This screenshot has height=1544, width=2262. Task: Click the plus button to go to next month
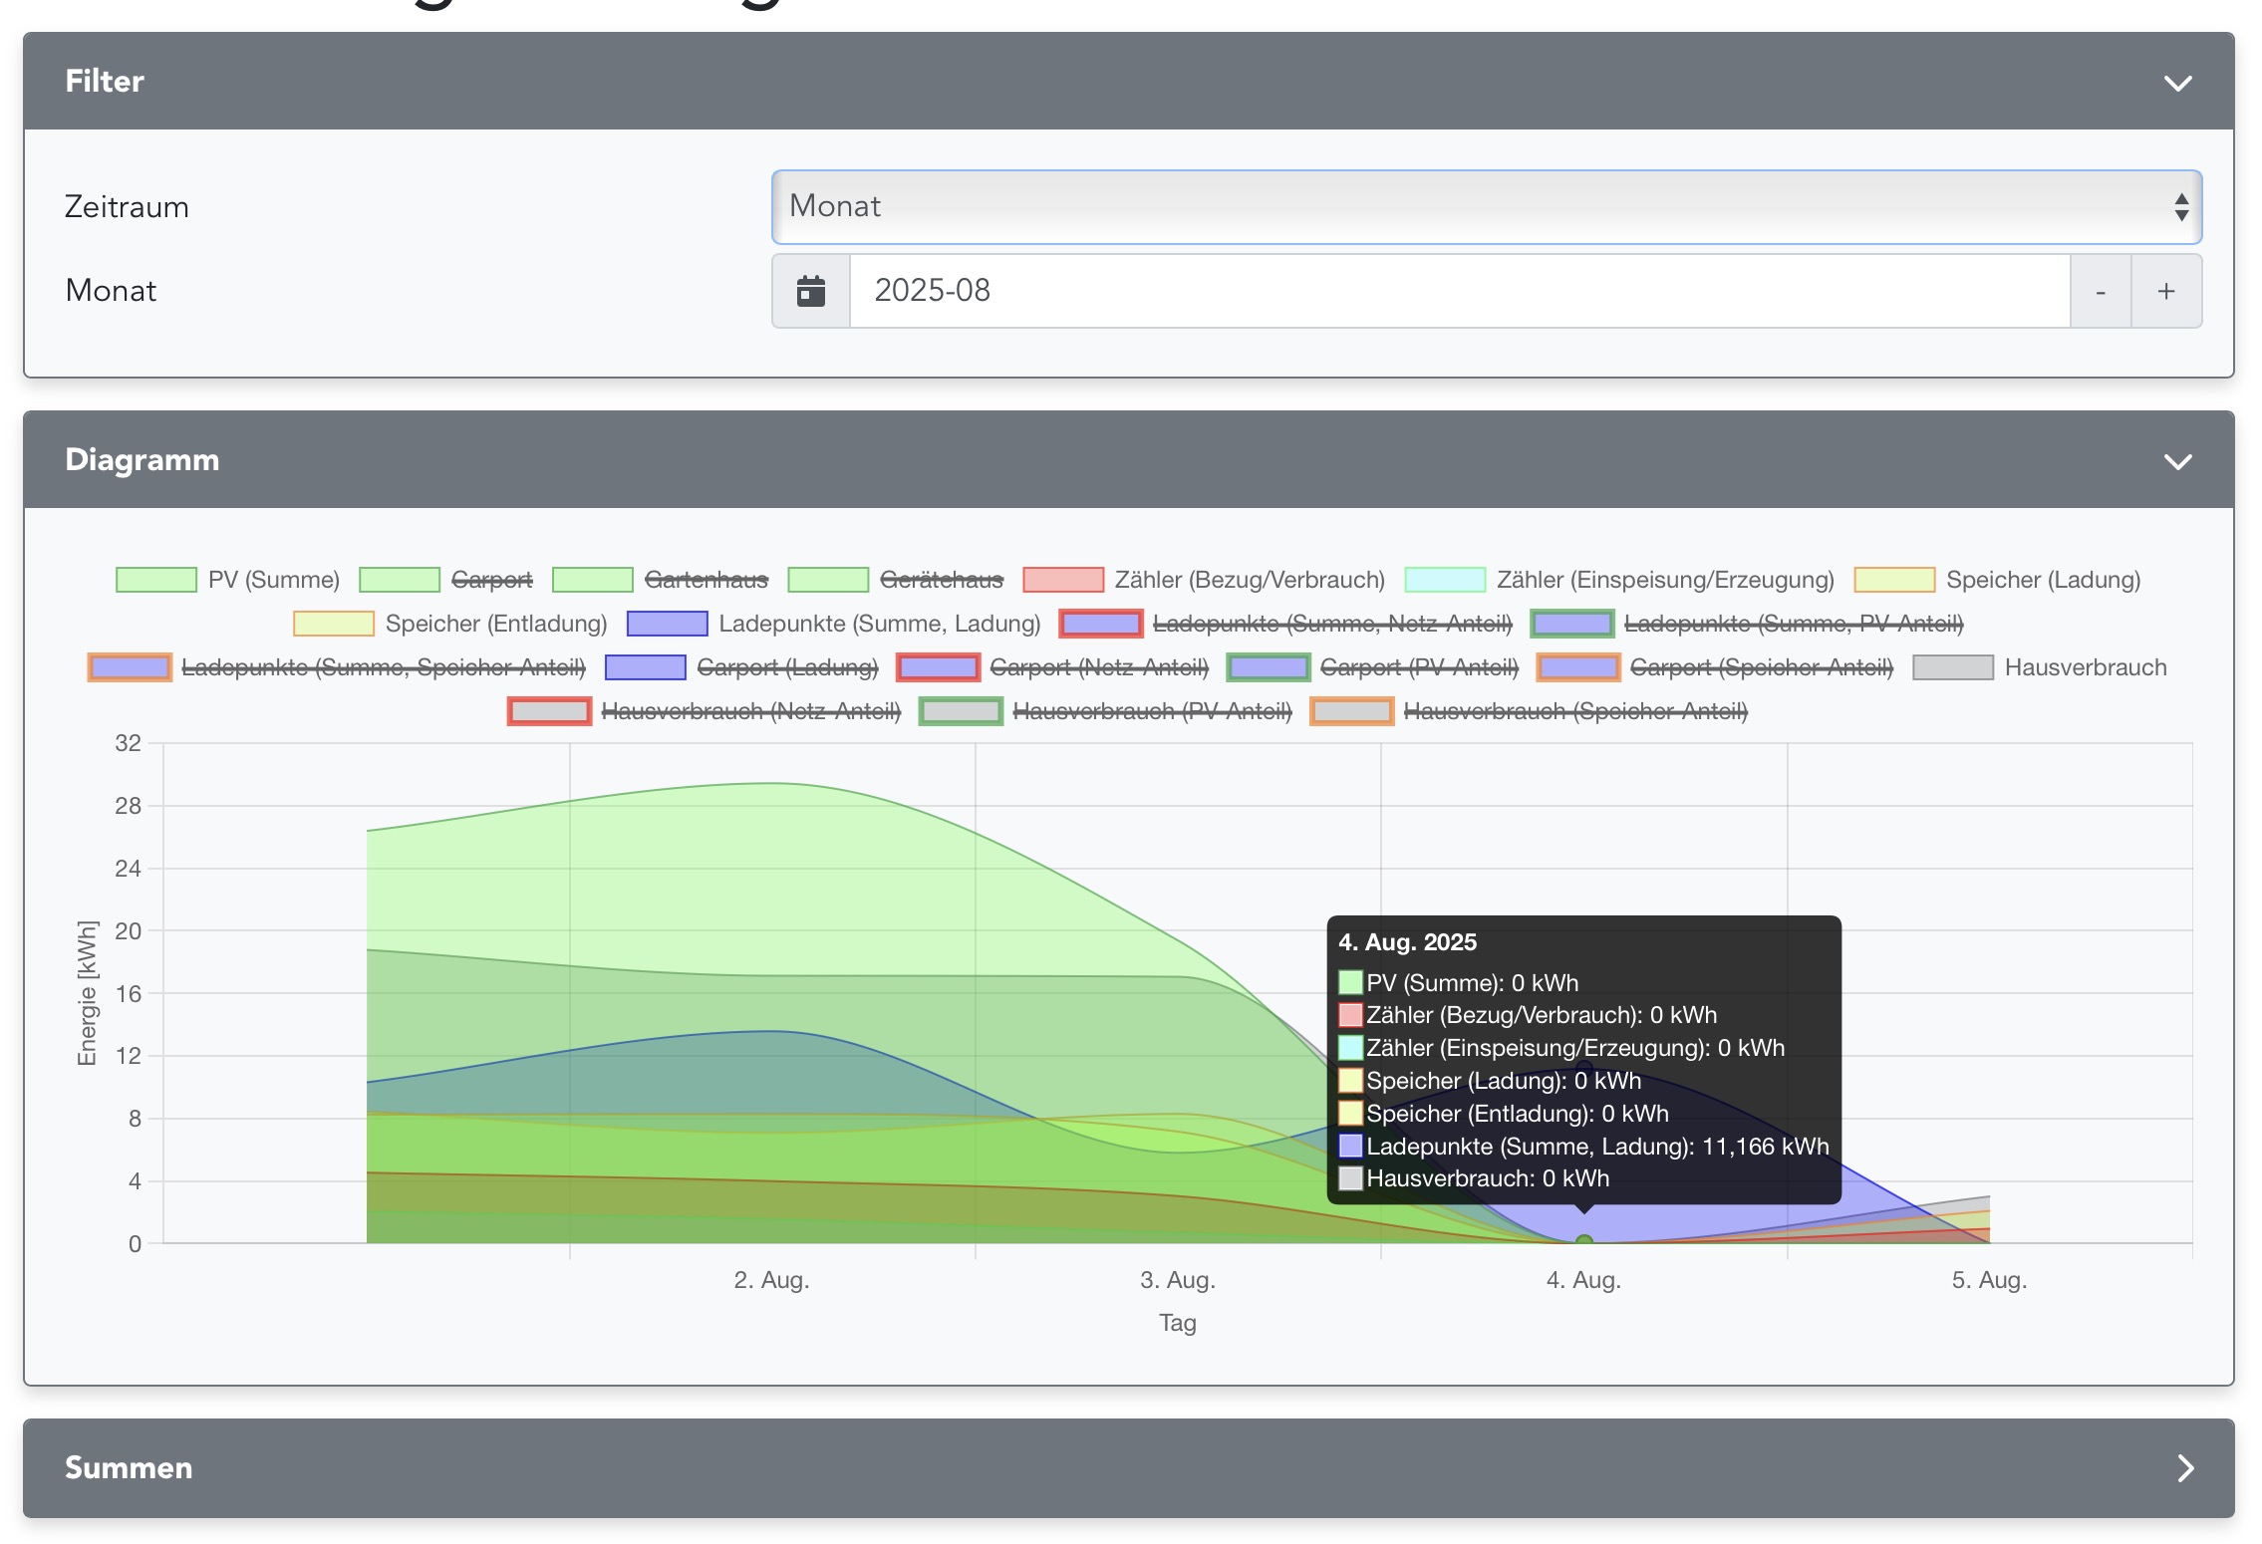click(2165, 291)
